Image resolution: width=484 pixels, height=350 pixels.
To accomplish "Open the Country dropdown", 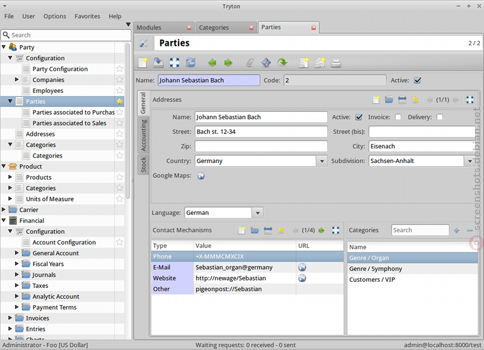I will click(322, 161).
